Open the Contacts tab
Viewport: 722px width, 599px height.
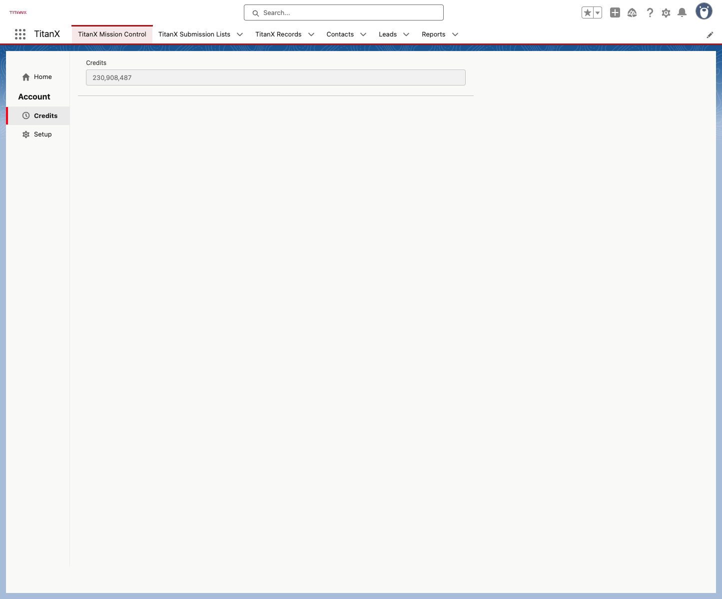(340, 34)
